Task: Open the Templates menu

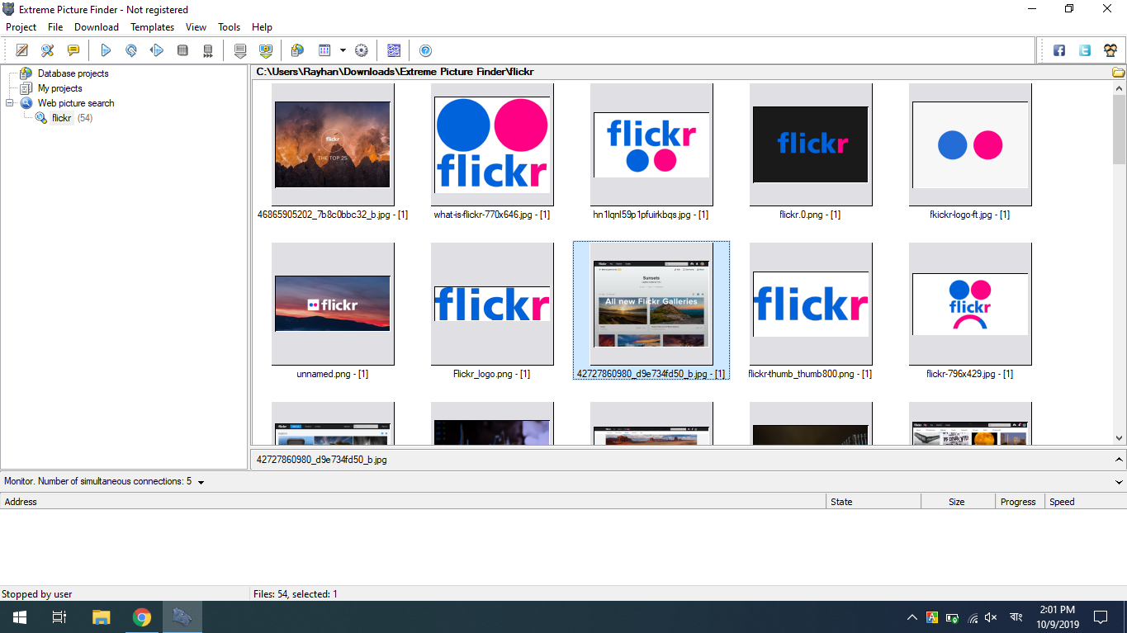Action: coord(153,27)
